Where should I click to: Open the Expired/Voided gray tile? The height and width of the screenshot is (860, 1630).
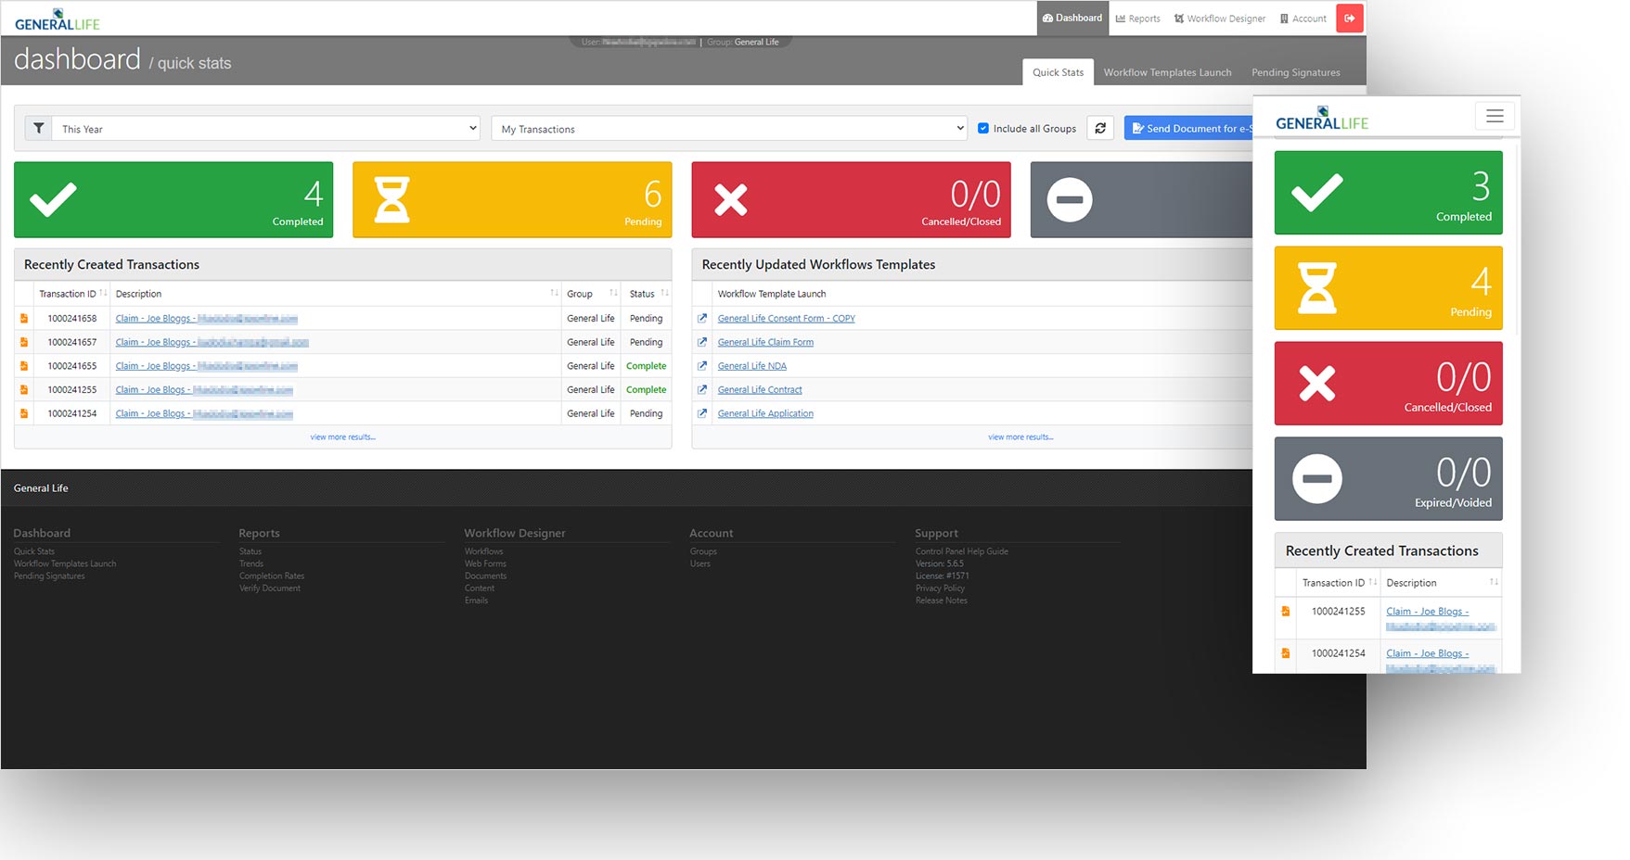[1388, 478]
